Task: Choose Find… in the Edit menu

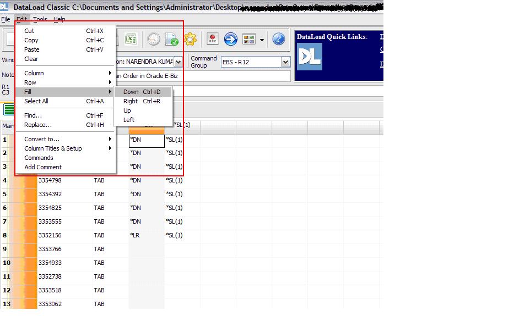Action: pyautogui.click(x=66, y=115)
